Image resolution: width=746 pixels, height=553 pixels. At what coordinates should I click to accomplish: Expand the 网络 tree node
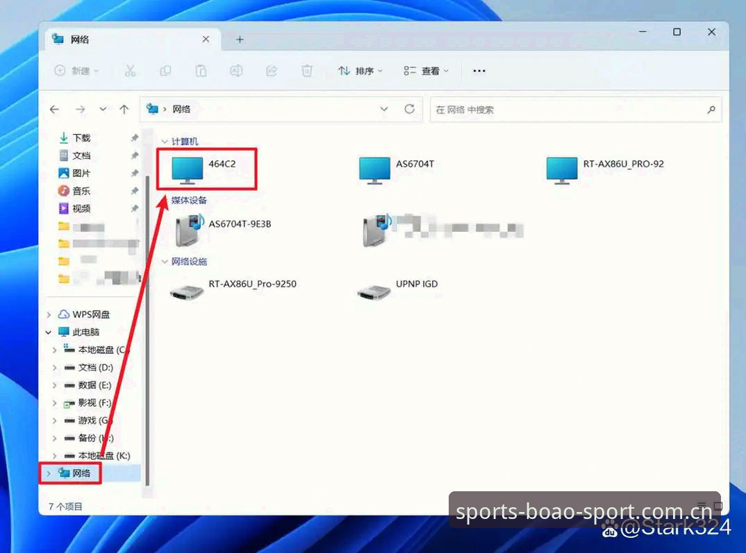point(49,473)
